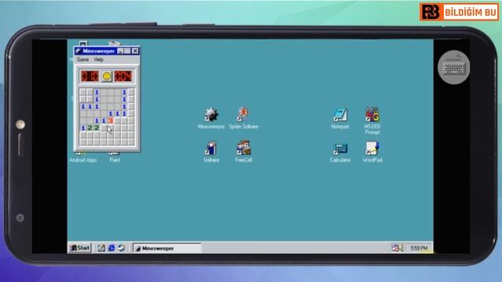
Task: Select the Paint desktop label
Action: click(x=115, y=160)
